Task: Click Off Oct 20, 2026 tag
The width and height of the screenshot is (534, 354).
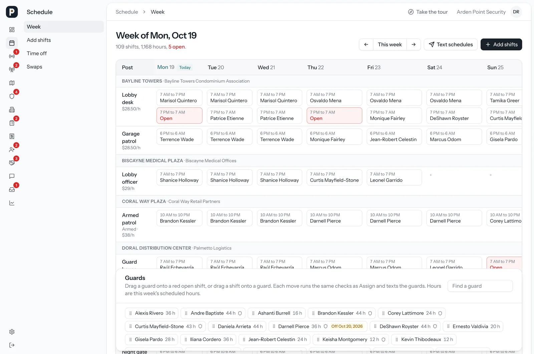Action: tap(347, 326)
